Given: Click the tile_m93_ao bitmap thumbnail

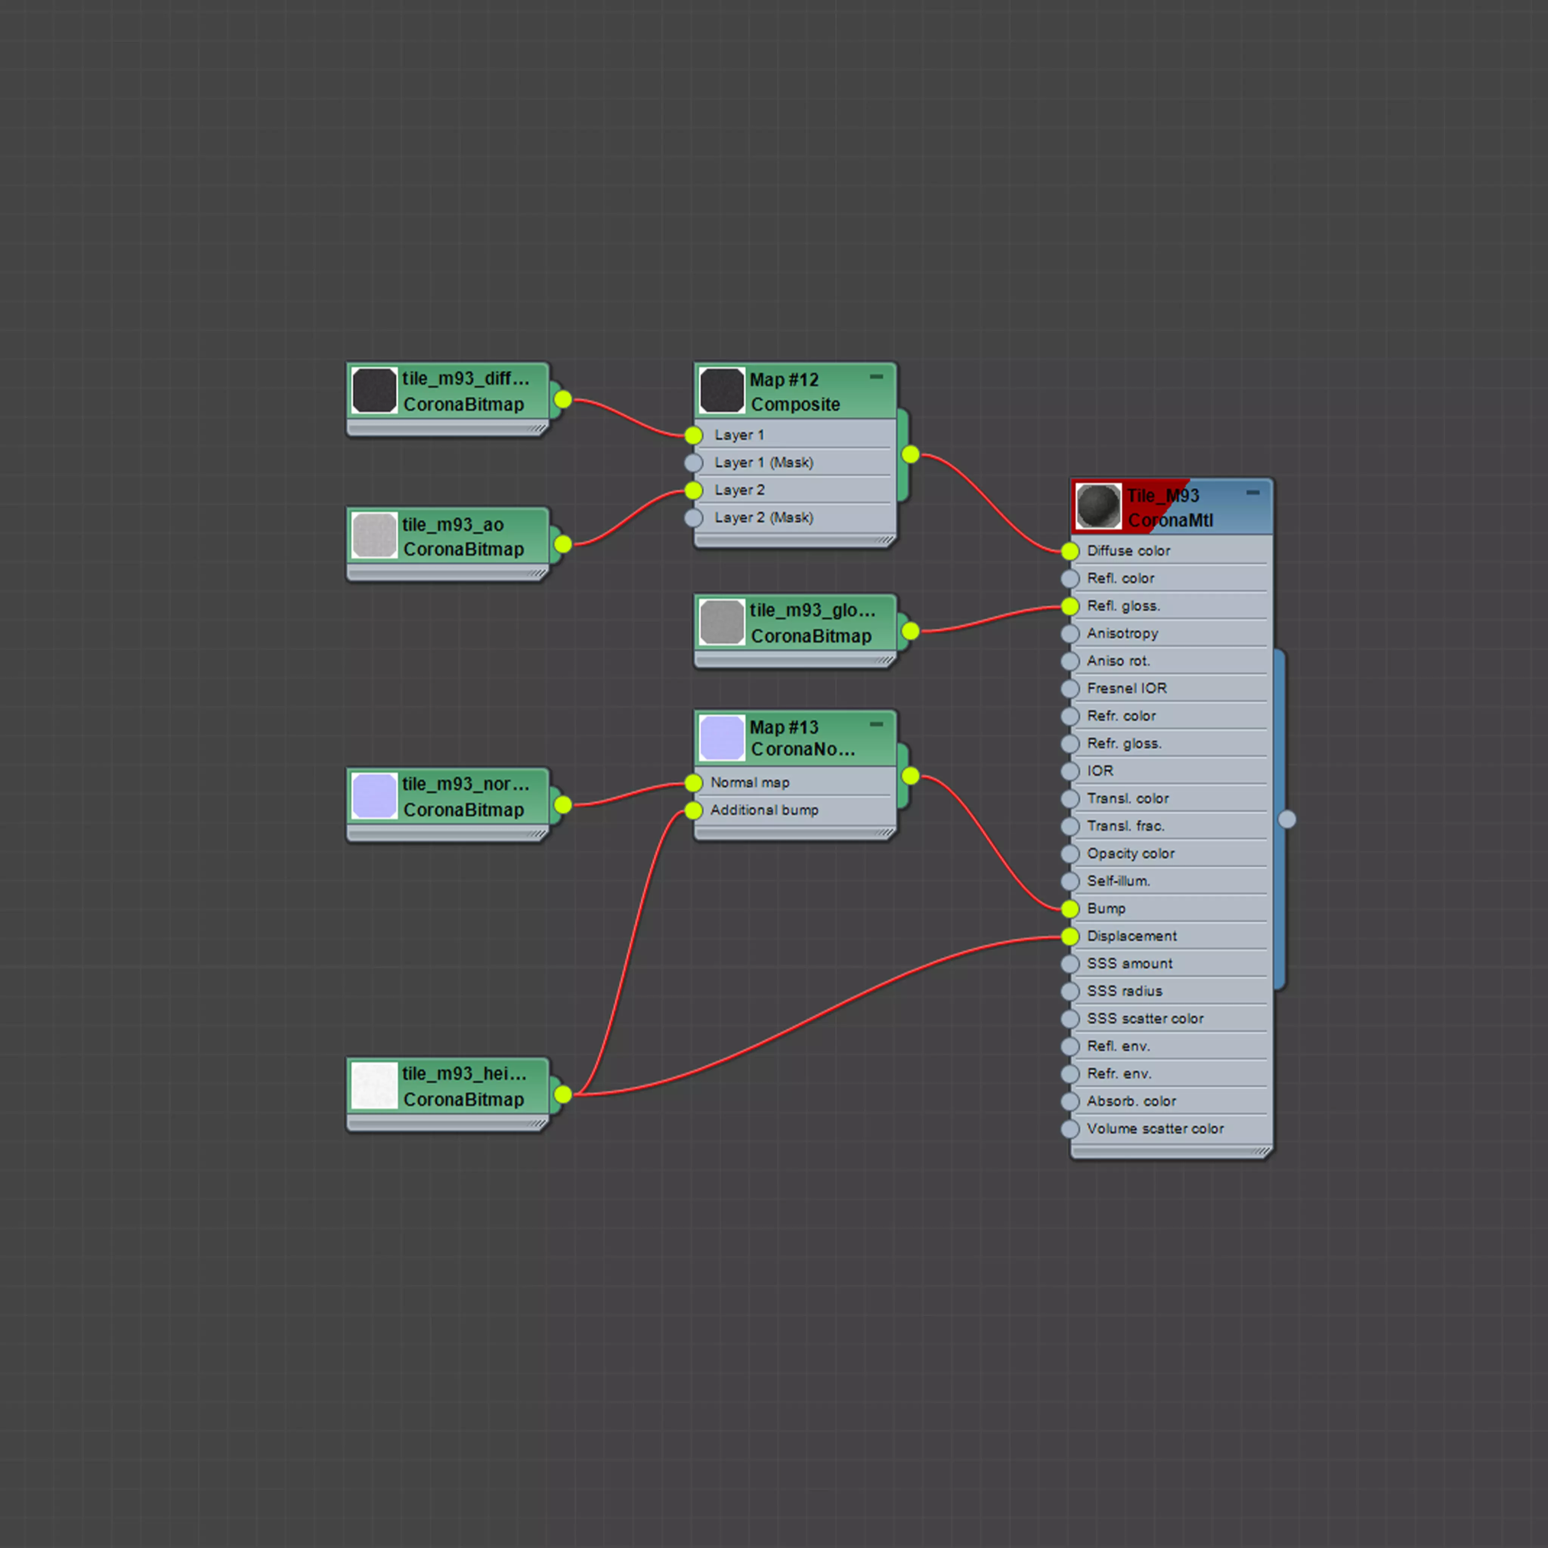Looking at the screenshot, I should coord(374,535).
